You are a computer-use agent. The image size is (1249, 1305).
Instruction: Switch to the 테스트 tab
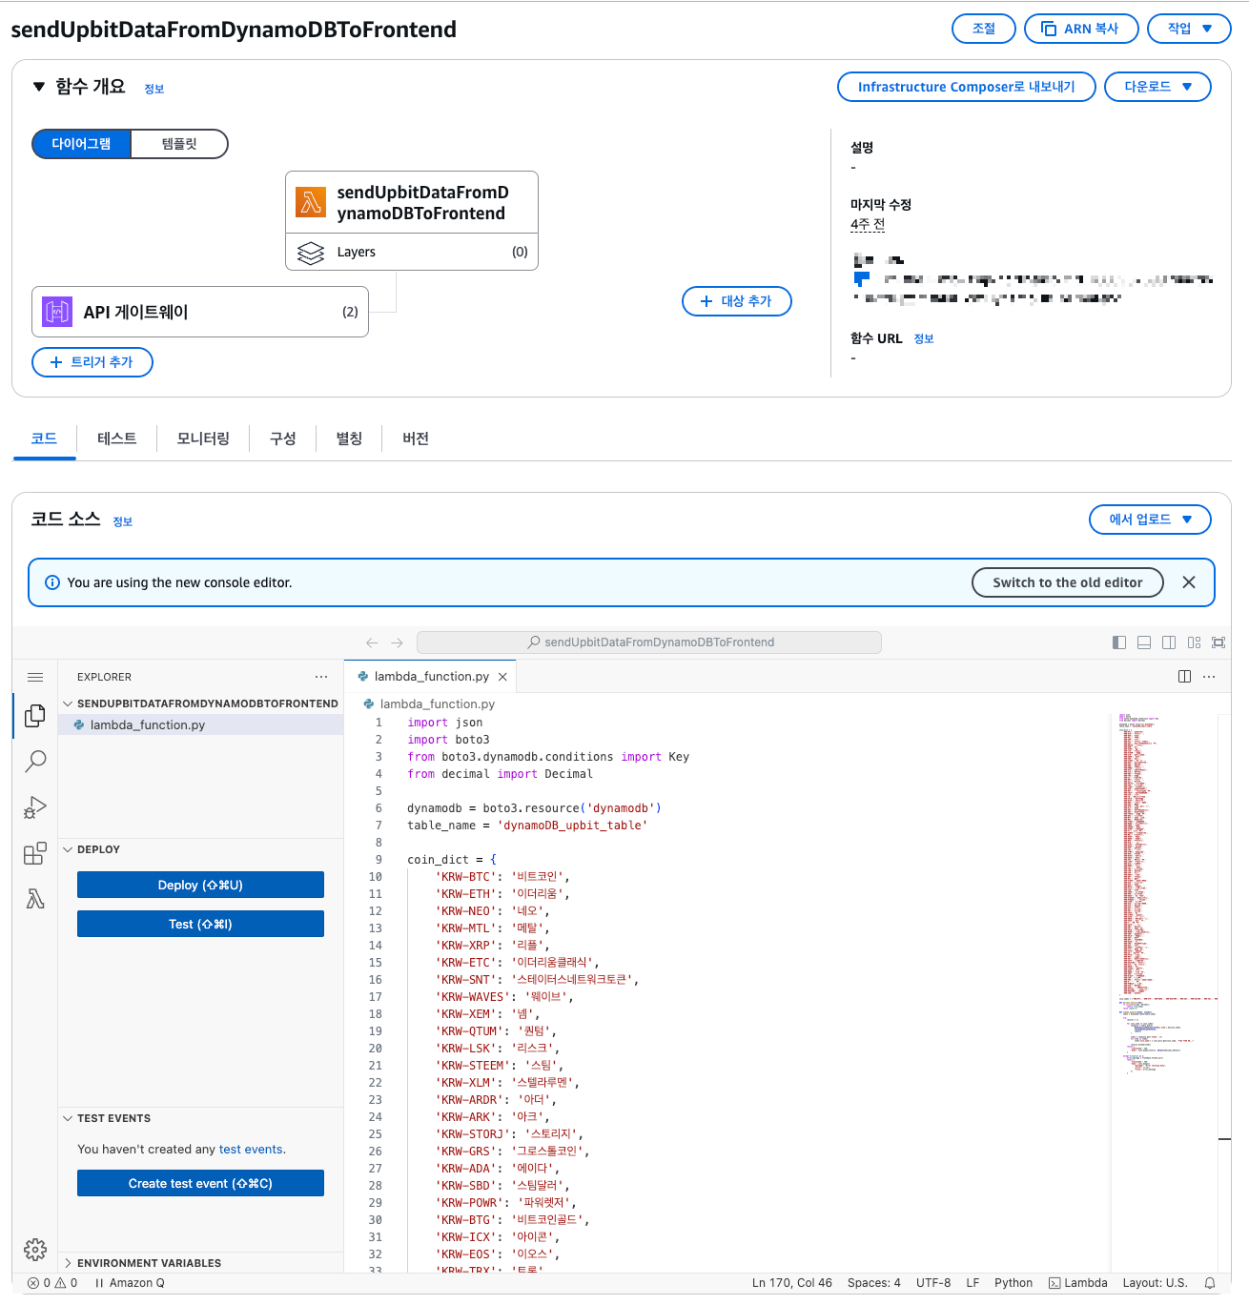coord(116,438)
